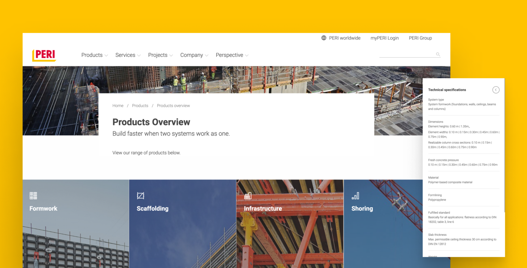Image resolution: width=527 pixels, height=268 pixels.
Task: Click the Scaffolding icon
Action: click(x=140, y=196)
